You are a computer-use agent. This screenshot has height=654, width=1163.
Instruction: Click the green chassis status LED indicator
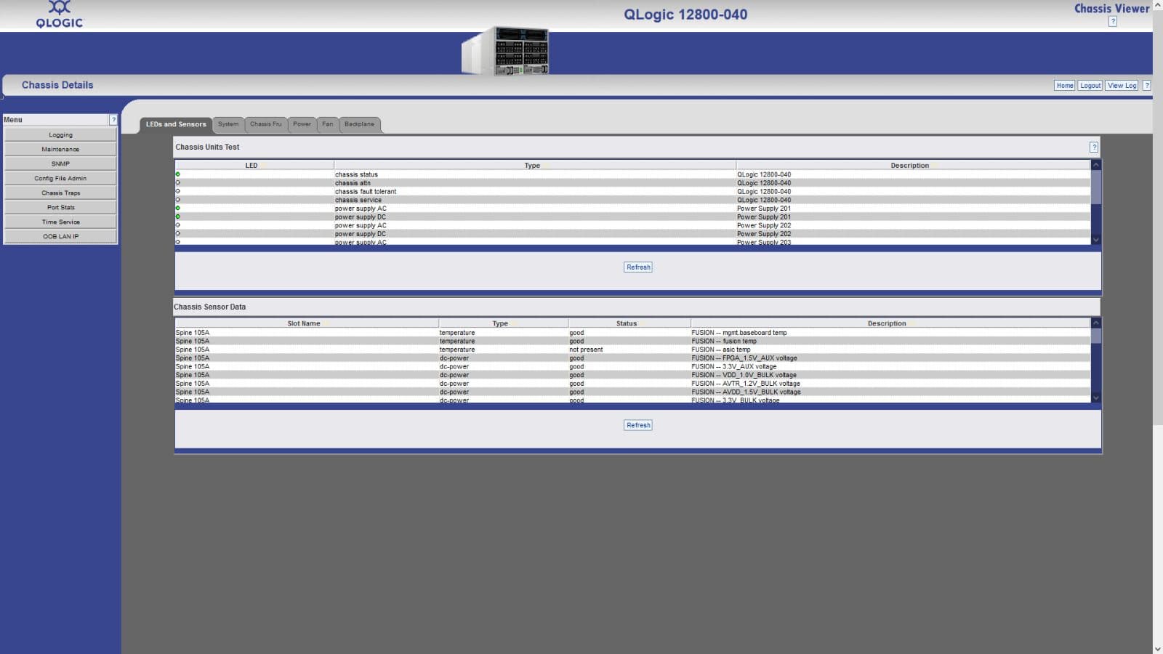click(x=176, y=174)
